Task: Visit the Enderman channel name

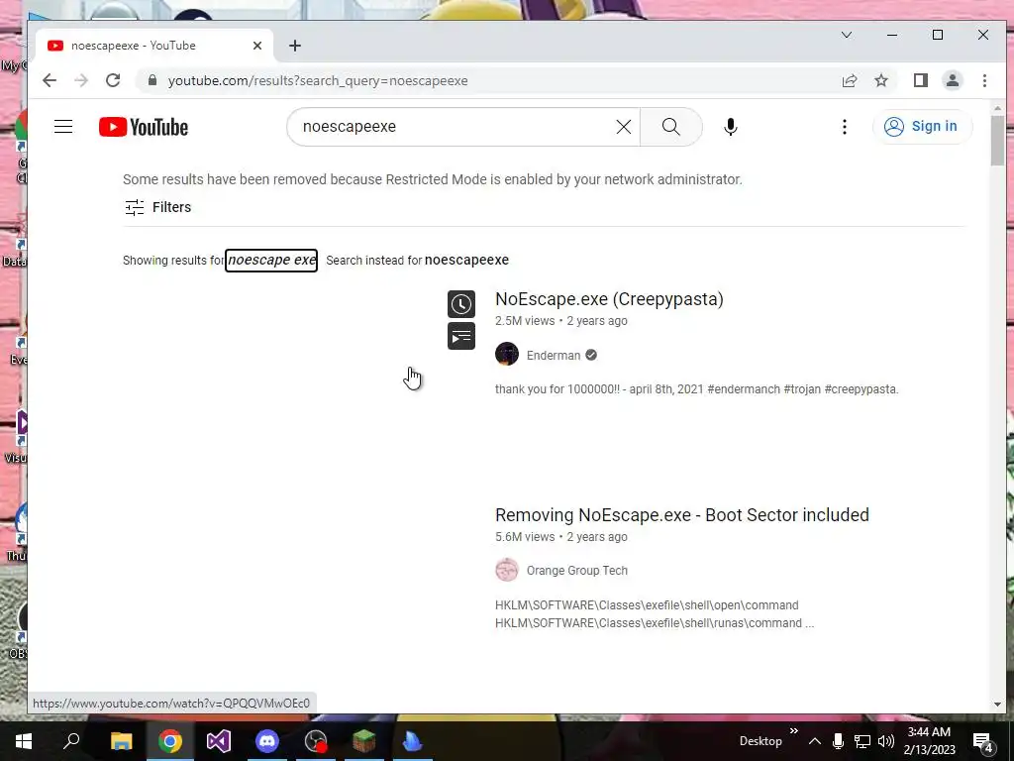Action: (x=553, y=356)
